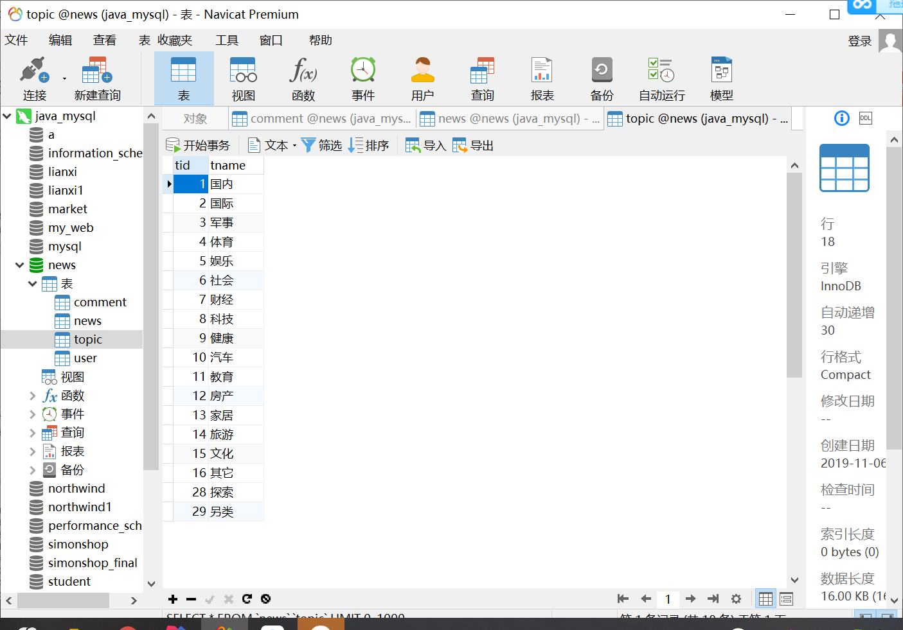The width and height of the screenshot is (903, 630).
Task: Click the page number input field
Action: pos(668,599)
